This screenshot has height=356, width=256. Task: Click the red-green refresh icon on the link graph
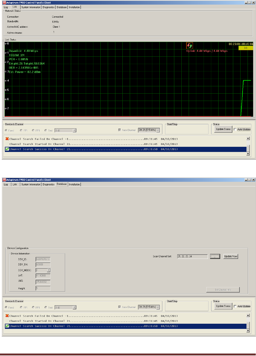(189, 46)
